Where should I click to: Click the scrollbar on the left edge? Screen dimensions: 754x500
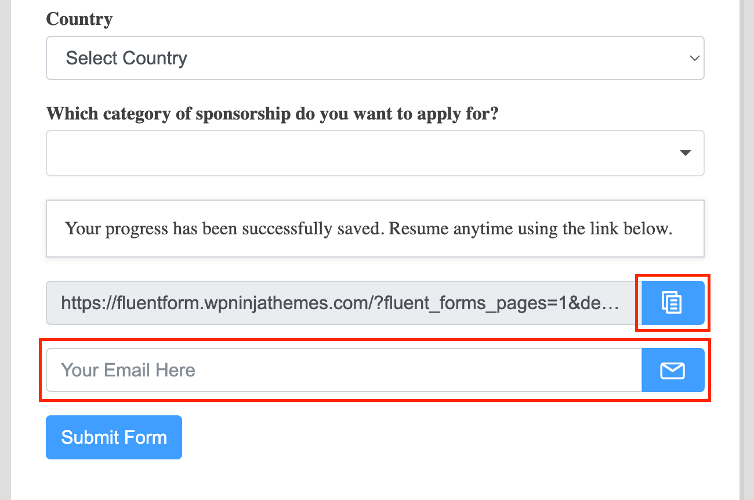point(5,249)
